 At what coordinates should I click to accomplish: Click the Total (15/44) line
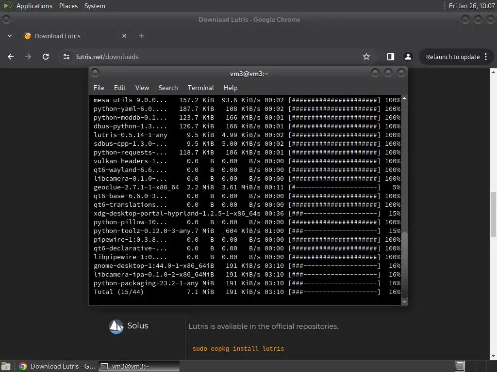(x=247, y=292)
